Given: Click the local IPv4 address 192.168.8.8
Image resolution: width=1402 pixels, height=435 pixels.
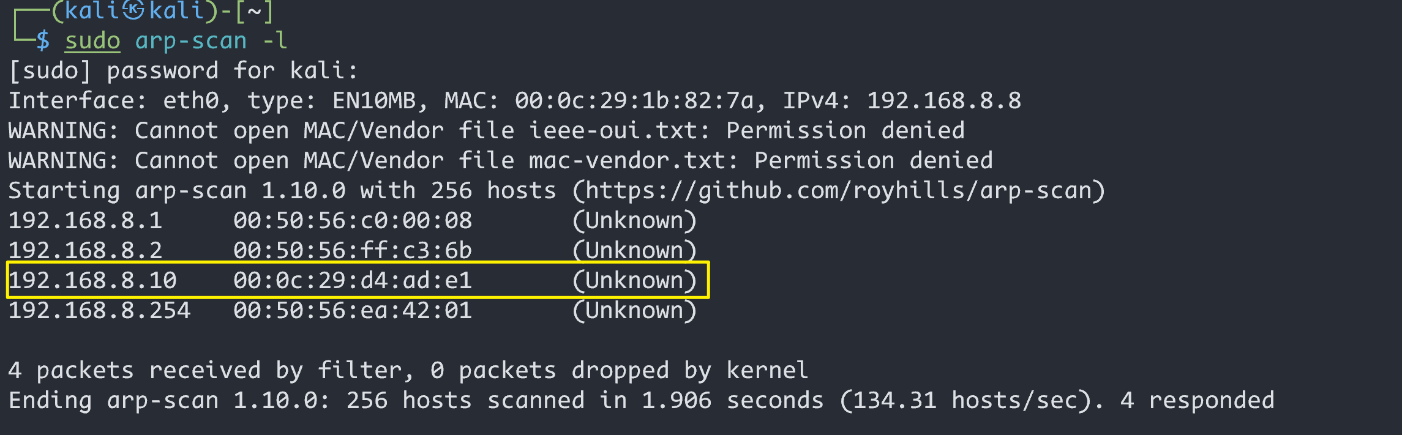Looking at the screenshot, I should point(943,101).
